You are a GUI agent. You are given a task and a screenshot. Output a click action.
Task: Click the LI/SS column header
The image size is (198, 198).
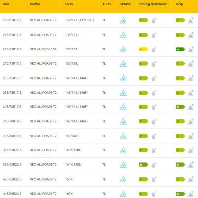click(x=69, y=4)
